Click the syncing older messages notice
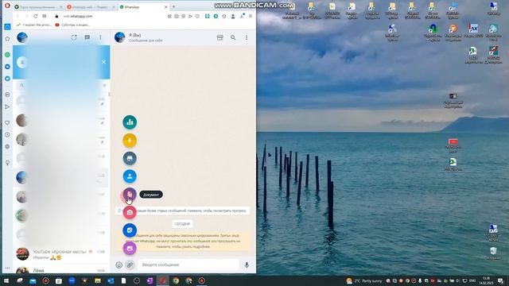This screenshot has height=286, width=509. [183, 211]
